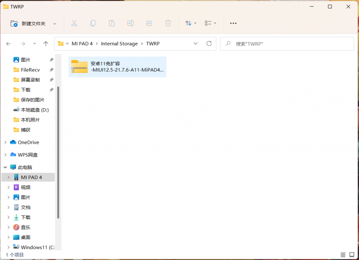
Task: Open the 下载 pinned quick access folder
Action: click(26, 90)
